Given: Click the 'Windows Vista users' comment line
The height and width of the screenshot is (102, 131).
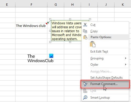Looking at the screenshot, I should click(x=67, y=23).
